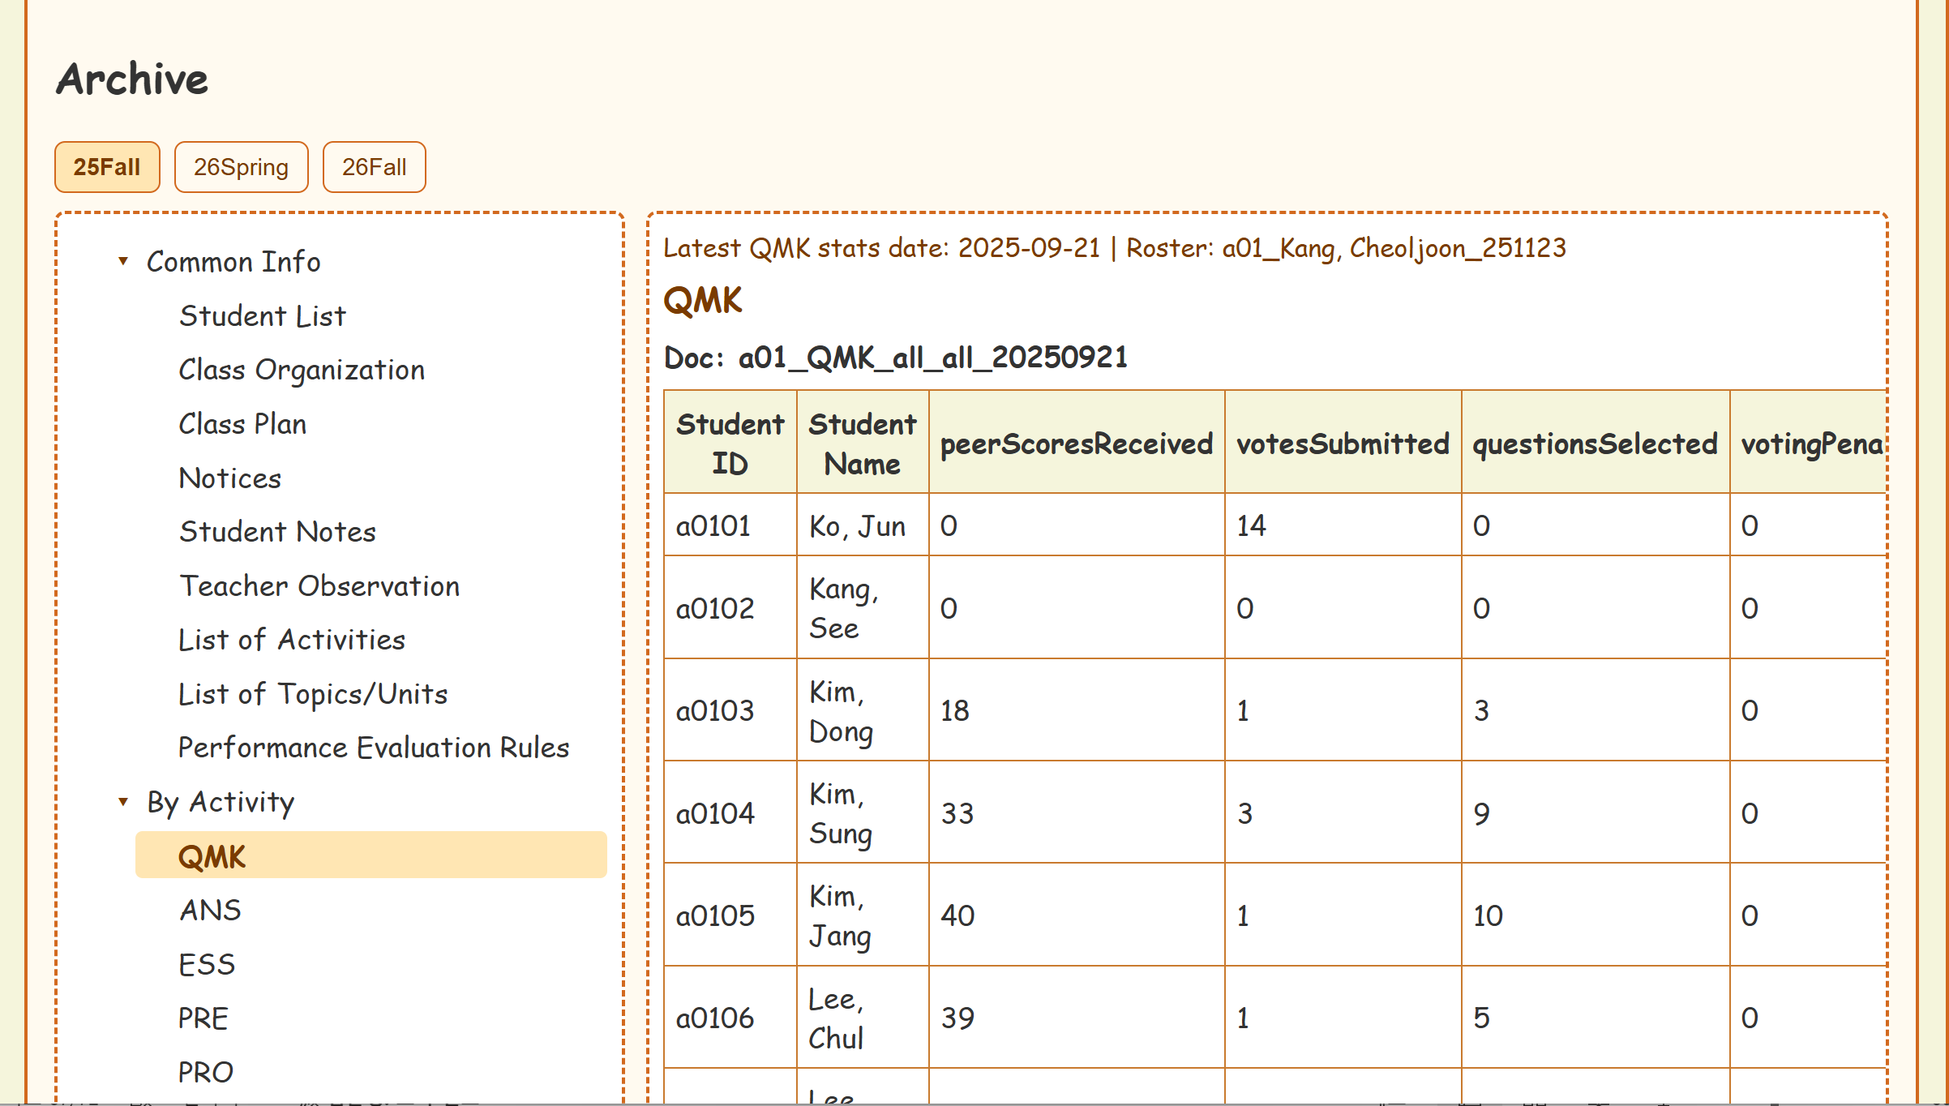This screenshot has height=1106, width=1949.
Task: Click student ID a0104 table cell
Action: click(x=714, y=813)
